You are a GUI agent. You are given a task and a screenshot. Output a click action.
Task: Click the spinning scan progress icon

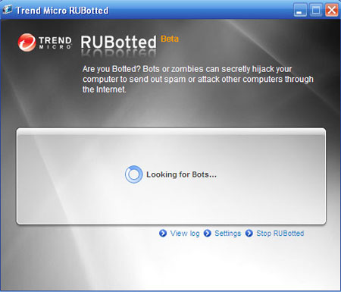133,174
